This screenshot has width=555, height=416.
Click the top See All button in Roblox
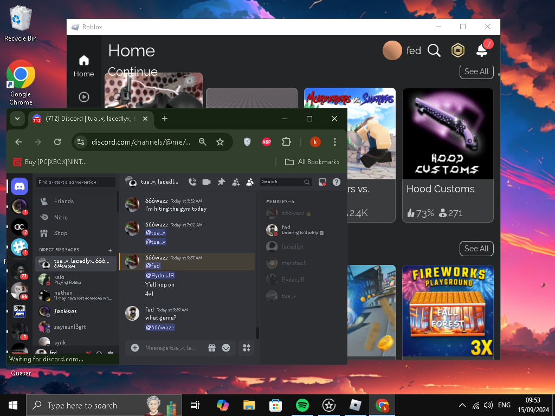[x=476, y=71]
